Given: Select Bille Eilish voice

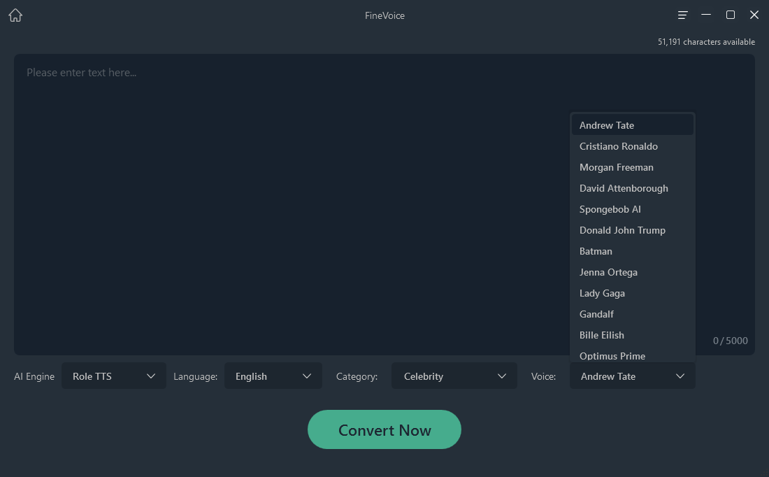Looking at the screenshot, I should pos(632,335).
